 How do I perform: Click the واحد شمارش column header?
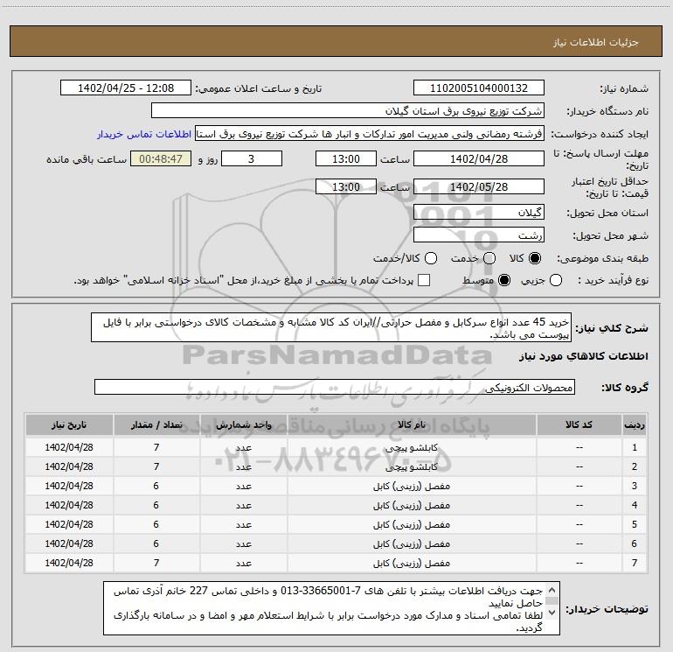[x=243, y=424]
